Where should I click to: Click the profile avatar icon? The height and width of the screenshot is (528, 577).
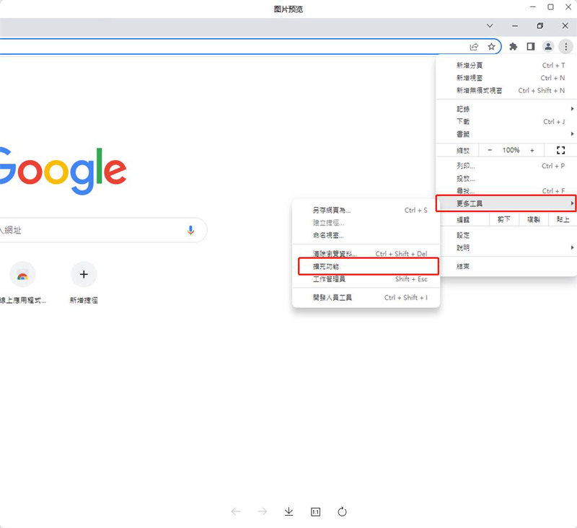click(x=548, y=47)
